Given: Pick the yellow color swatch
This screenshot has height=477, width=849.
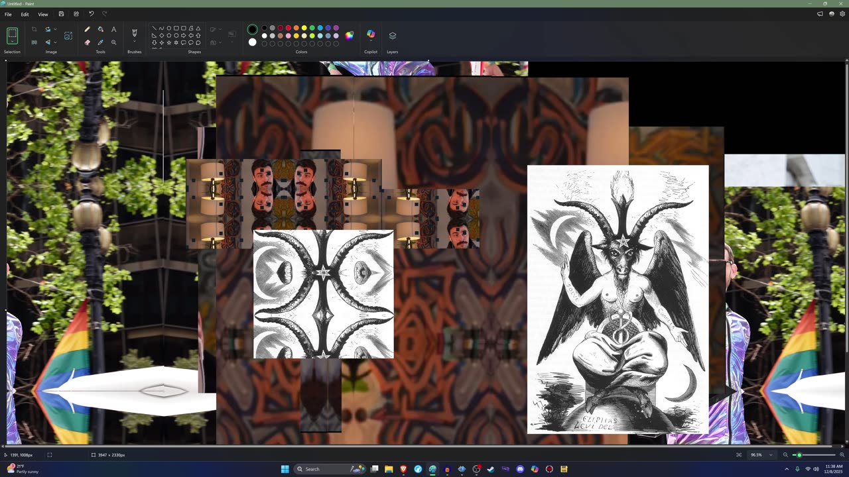Looking at the screenshot, I should click(x=304, y=28).
